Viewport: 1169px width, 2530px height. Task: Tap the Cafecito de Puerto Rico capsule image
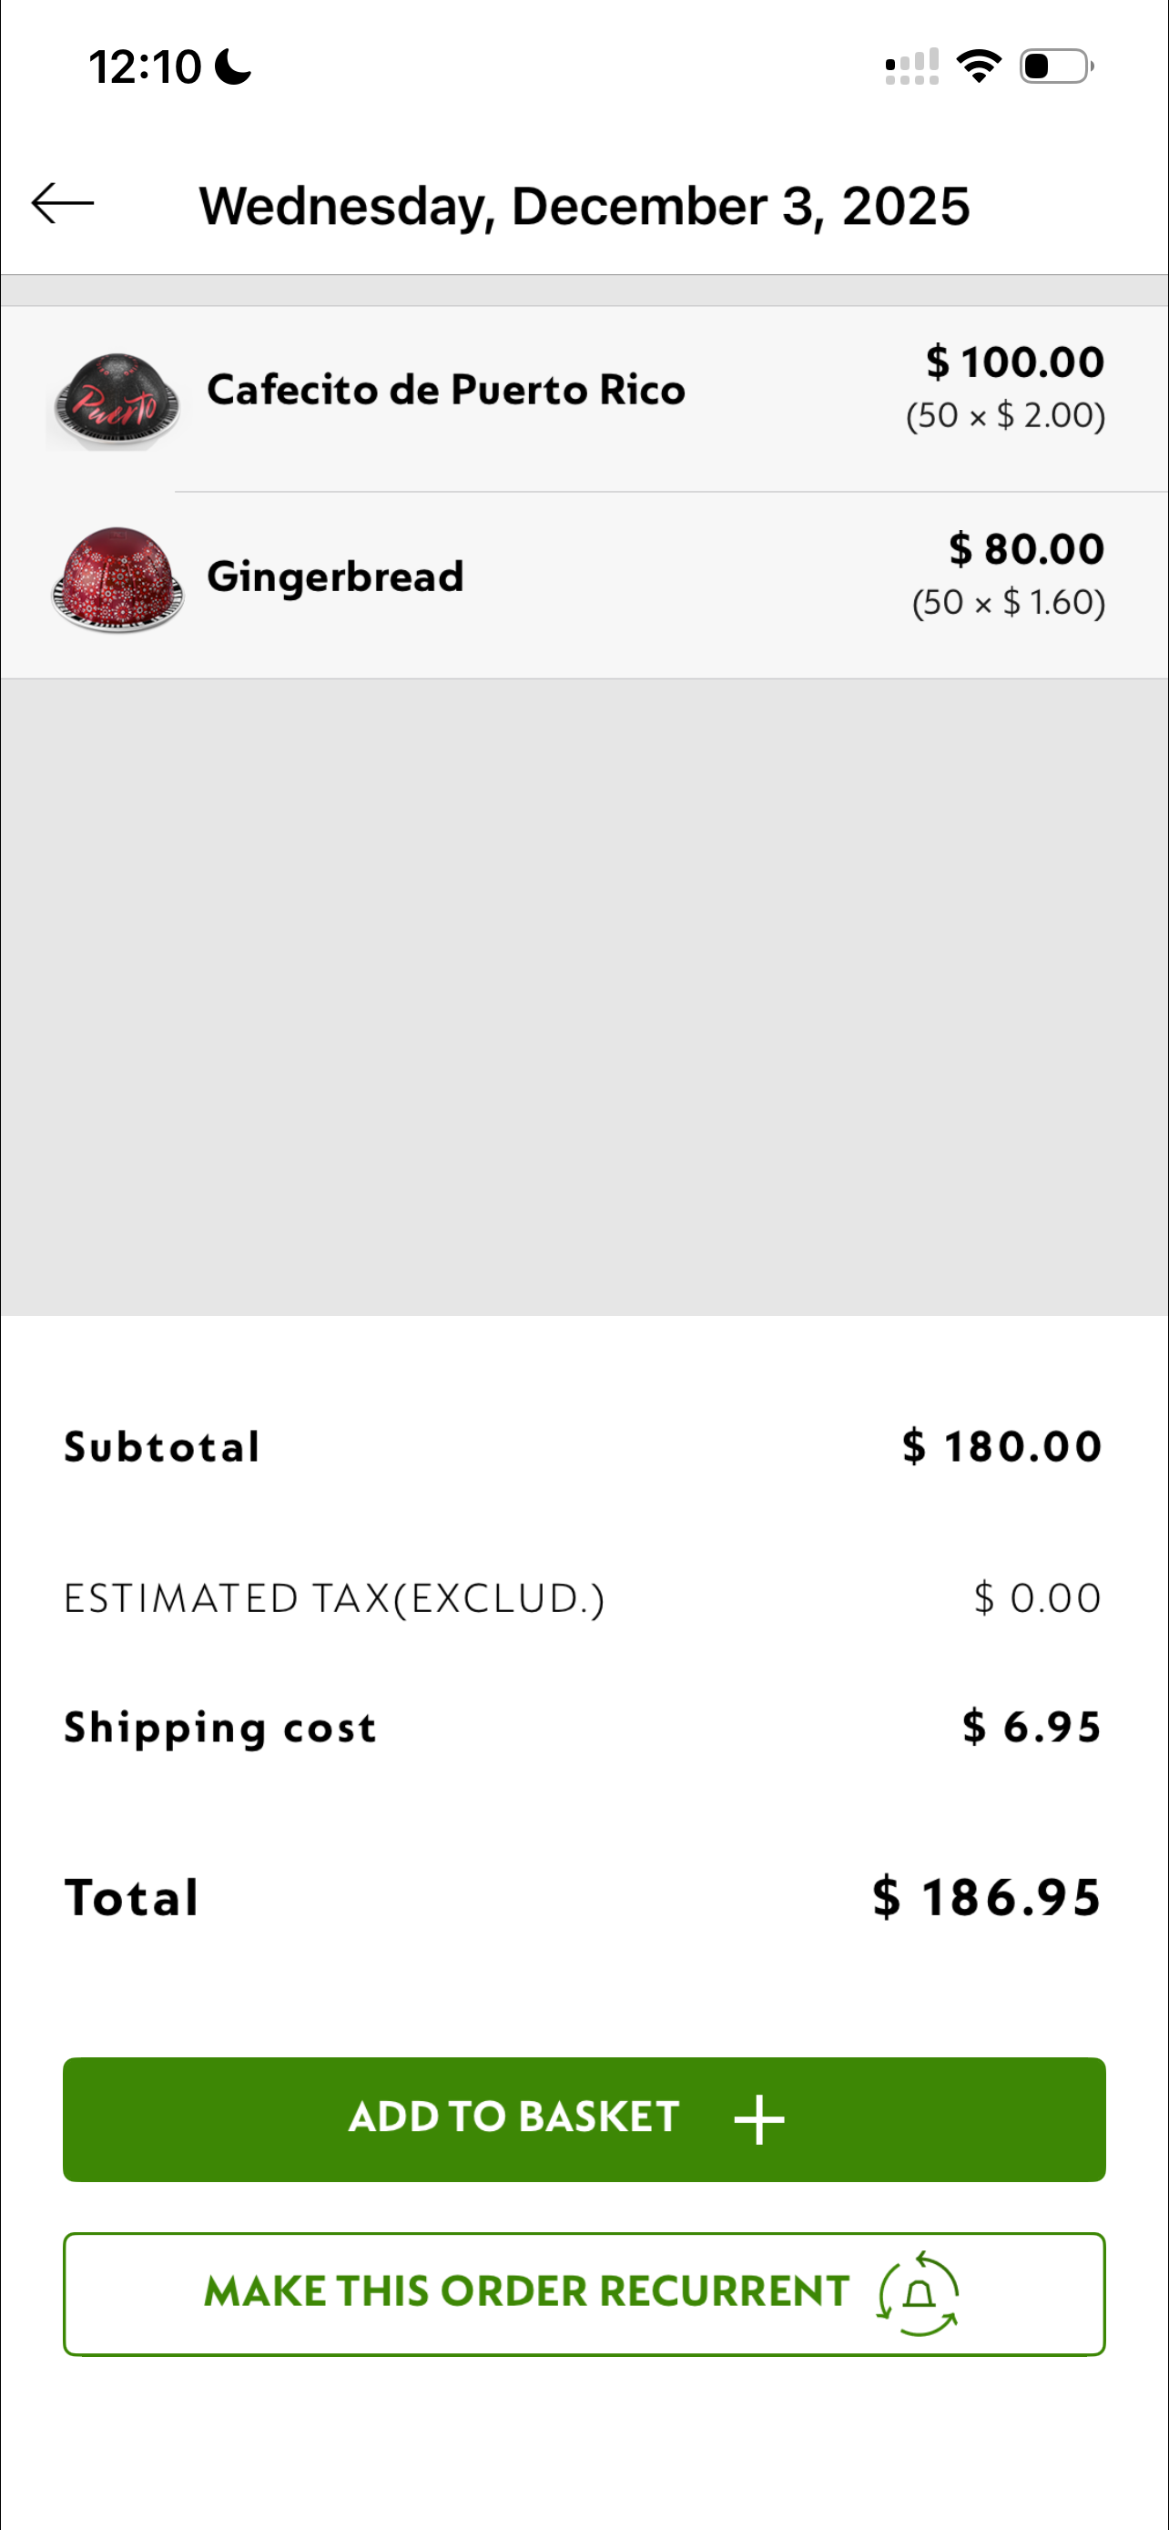tap(117, 401)
